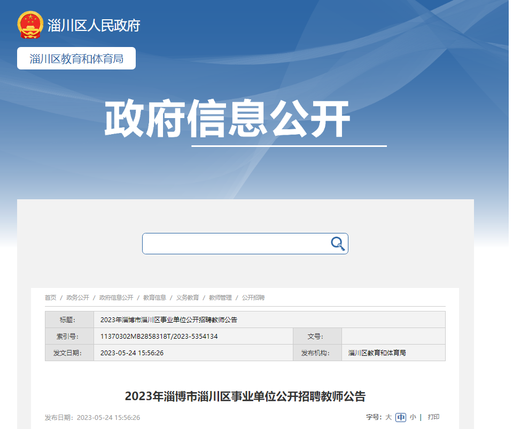Open 政府信息公开 breadcrumb link
Image resolution: width=513 pixels, height=429 pixels.
116,298
